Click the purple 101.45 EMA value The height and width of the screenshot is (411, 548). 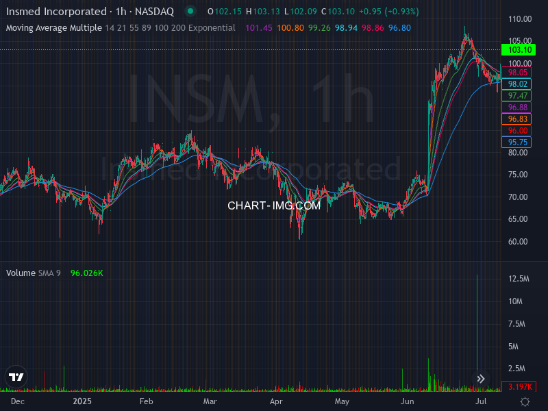coord(259,28)
